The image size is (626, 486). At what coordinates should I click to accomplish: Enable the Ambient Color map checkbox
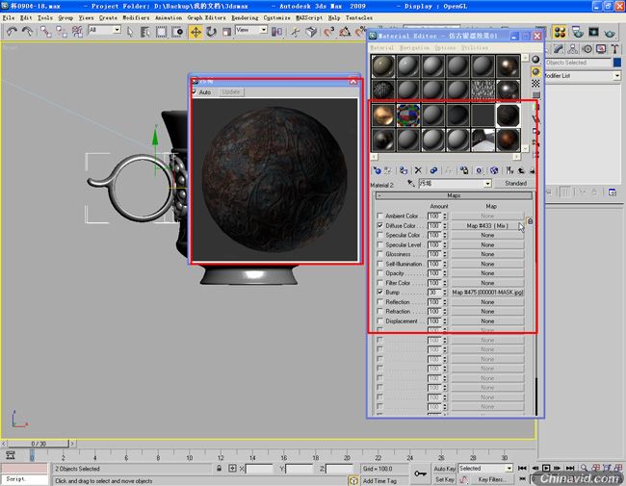click(x=379, y=216)
